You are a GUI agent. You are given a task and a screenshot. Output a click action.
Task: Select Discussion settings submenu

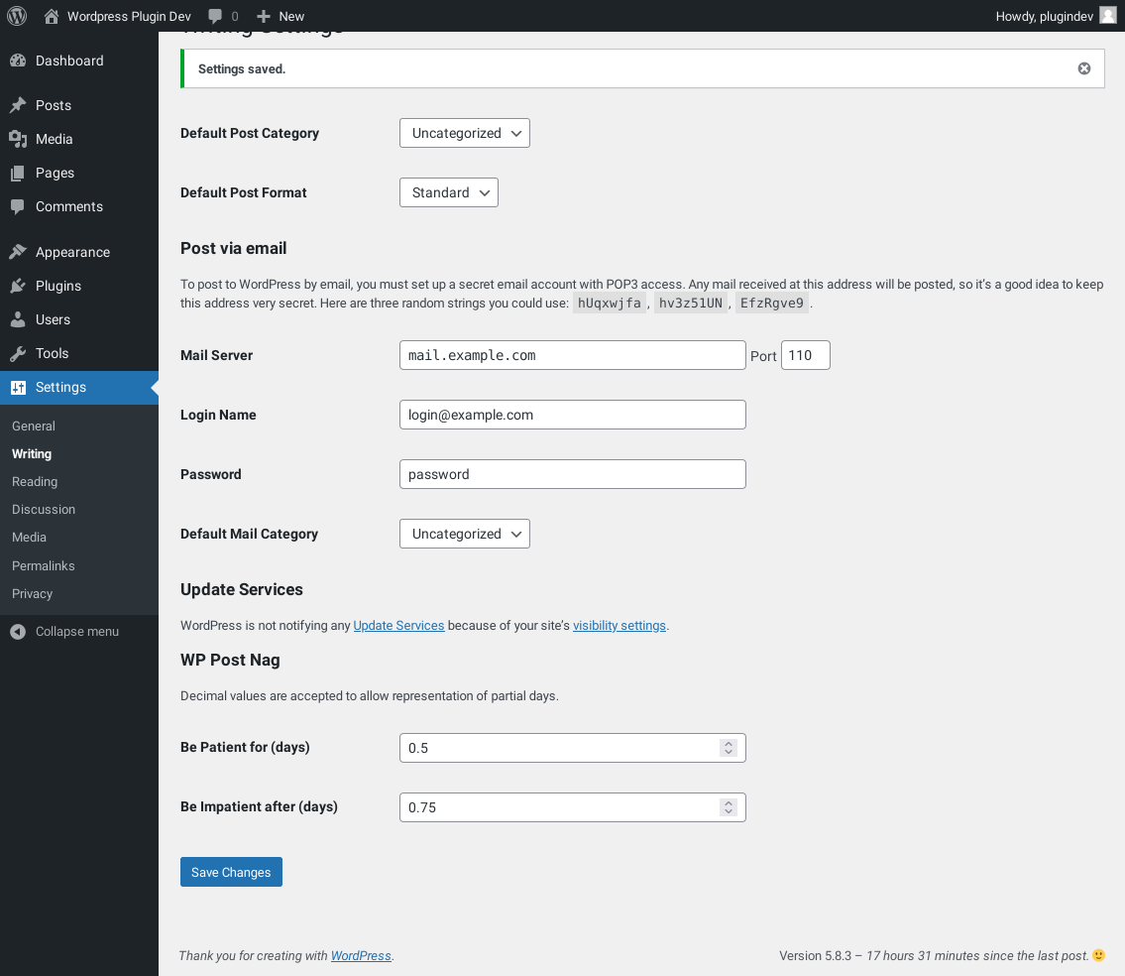[x=43, y=509]
